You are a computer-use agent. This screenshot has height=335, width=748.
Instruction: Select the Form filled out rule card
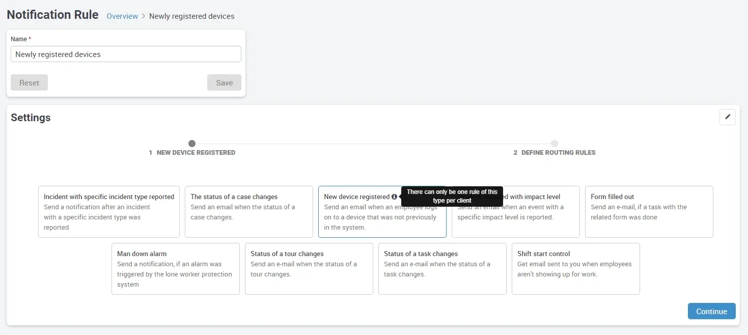(x=649, y=211)
